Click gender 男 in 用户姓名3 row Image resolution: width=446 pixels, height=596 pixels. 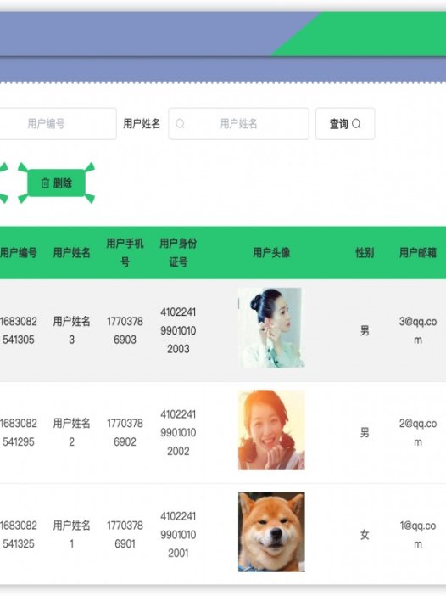365,330
